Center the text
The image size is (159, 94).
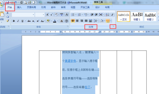click(77, 21)
